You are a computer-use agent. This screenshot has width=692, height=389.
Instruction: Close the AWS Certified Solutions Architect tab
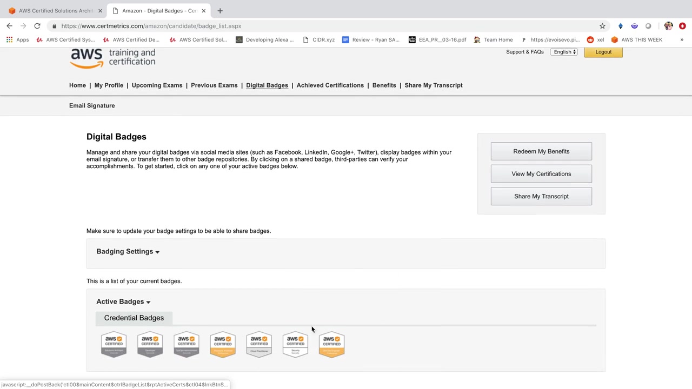(100, 11)
